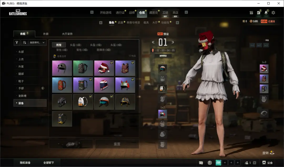Open the 商店 store menu

click(175, 13)
